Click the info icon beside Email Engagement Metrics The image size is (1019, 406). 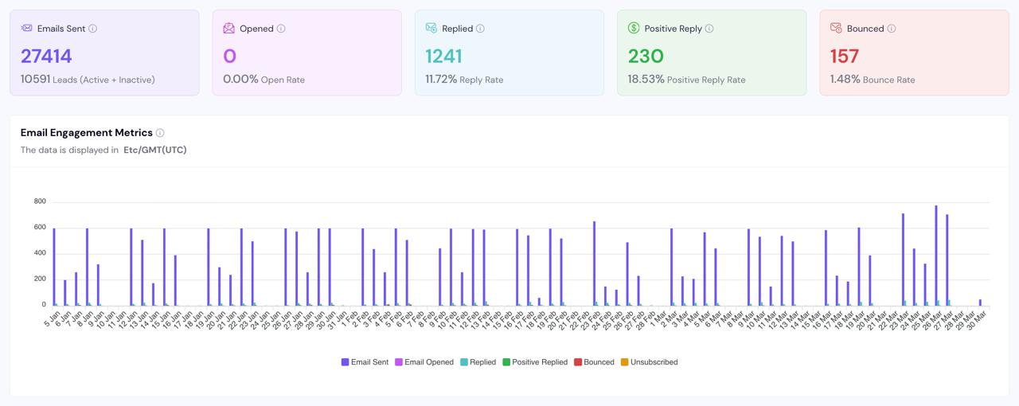(x=160, y=133)
